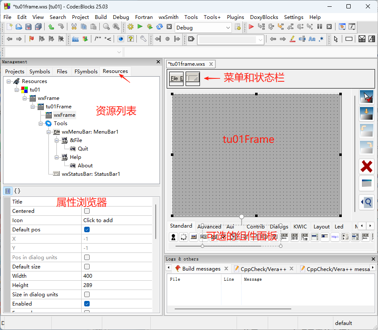
Task: Click insert-into mode icon with orange arrow
Action: point(367,114)
